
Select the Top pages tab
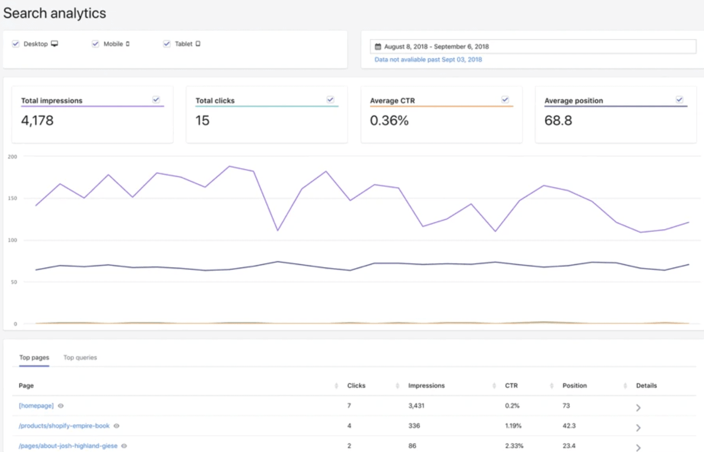click(34, 358)
